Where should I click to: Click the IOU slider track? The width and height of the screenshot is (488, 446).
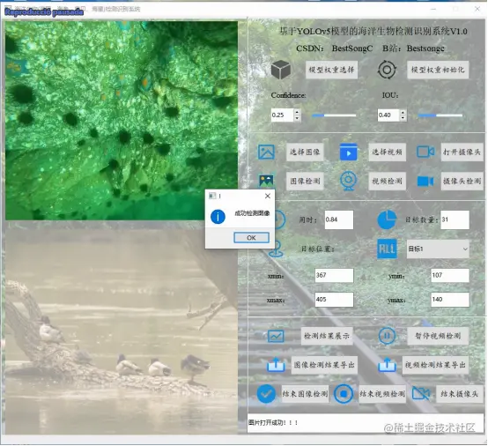(440, 115)
